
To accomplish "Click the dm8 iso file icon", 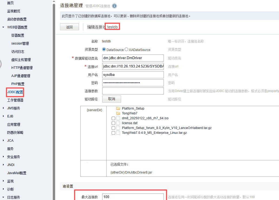I will click(118, 118).
